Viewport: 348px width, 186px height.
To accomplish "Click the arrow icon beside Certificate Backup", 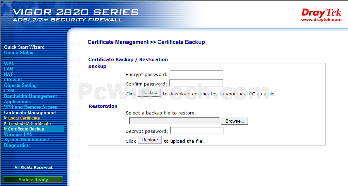I will [5, 129].
